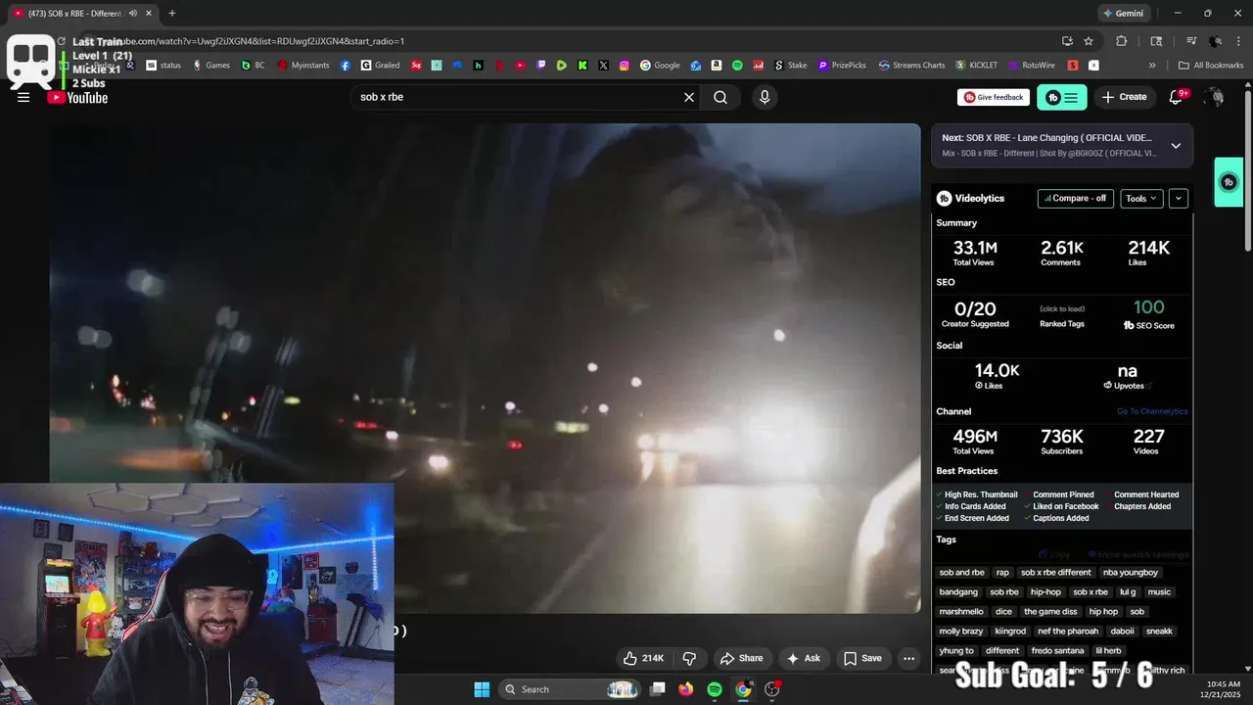
Task: Open the All Bookmarks folder
Action: 1211,65
